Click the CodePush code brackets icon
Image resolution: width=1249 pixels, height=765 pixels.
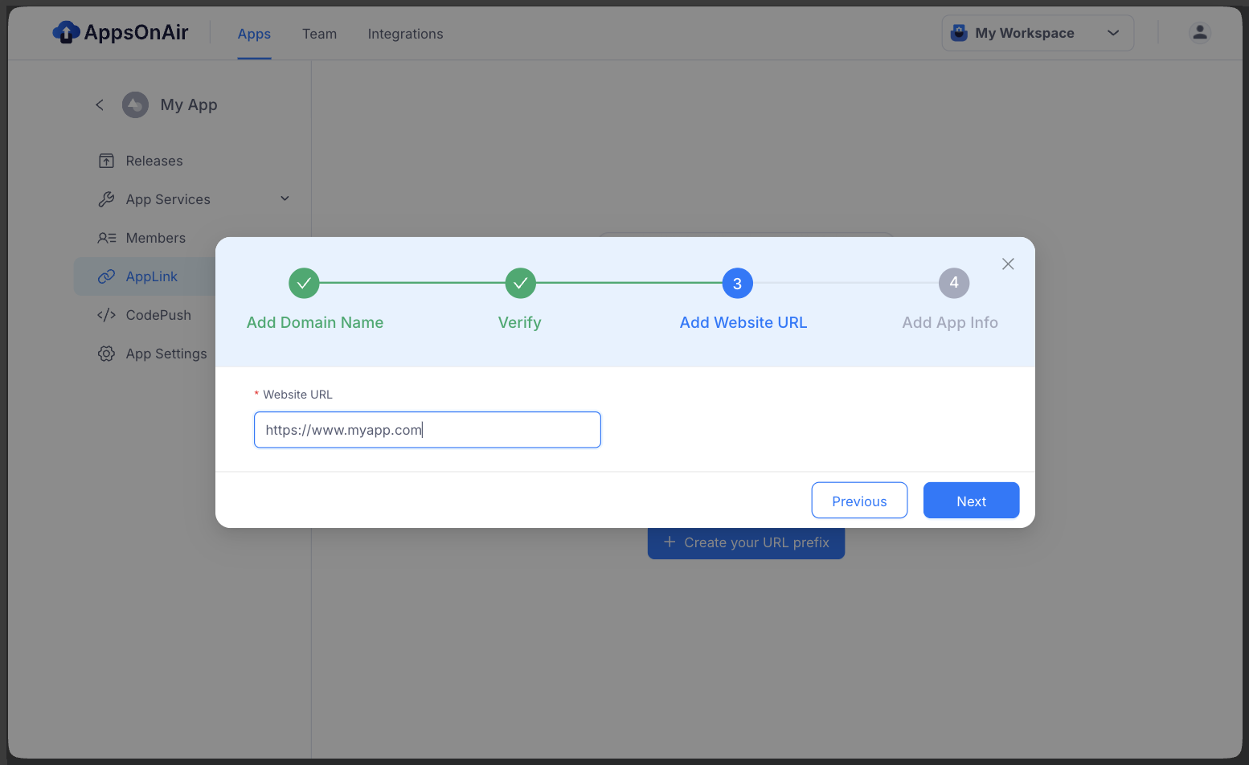click(106, 315)
